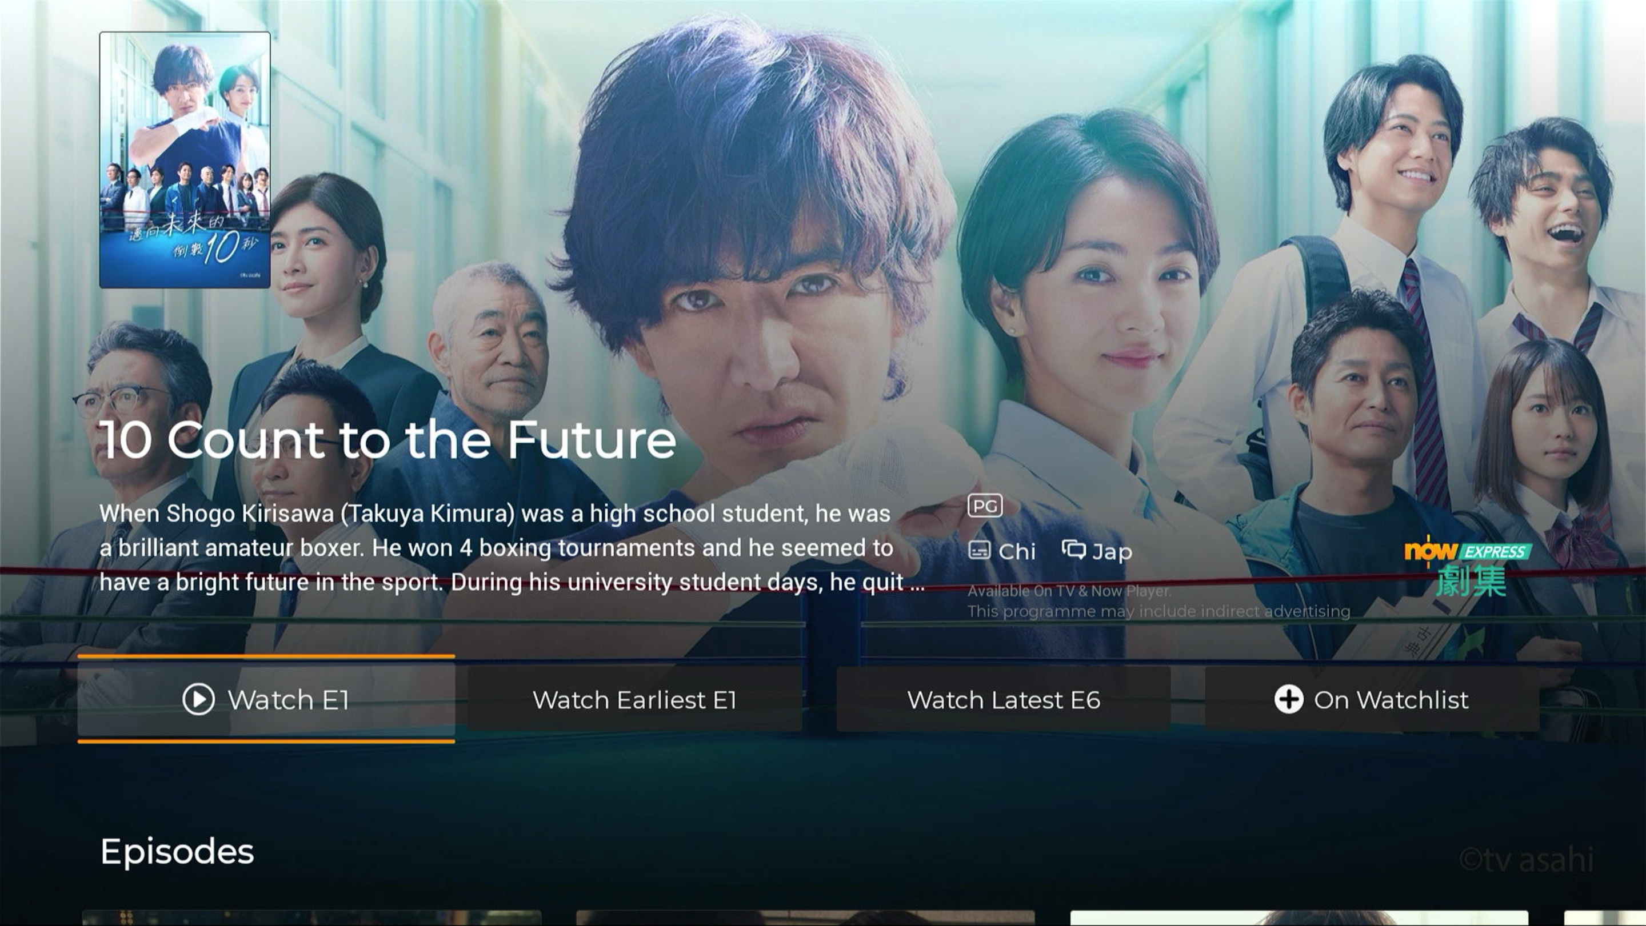Open the second episode thumbnail
The width and height of the screenshot is (1646, 926).
point(805,919)
